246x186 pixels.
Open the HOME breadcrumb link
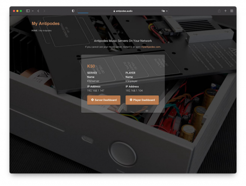(x=35, y=31)
